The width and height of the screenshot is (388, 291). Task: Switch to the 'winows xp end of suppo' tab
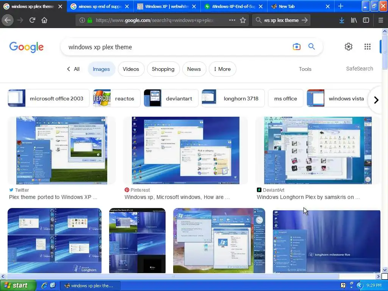[100, 6]
